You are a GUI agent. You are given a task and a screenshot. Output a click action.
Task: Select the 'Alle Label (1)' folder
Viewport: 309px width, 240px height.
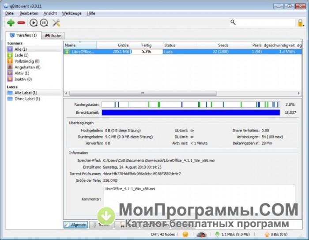[26, 93]
